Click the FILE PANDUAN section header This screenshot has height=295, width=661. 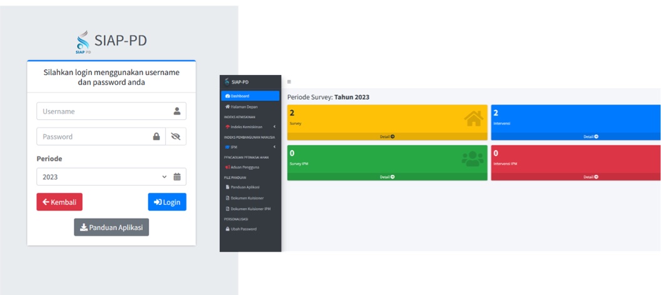click(x=235, y=177)
